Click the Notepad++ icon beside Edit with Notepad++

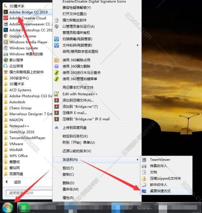click(x=57, y=94)
